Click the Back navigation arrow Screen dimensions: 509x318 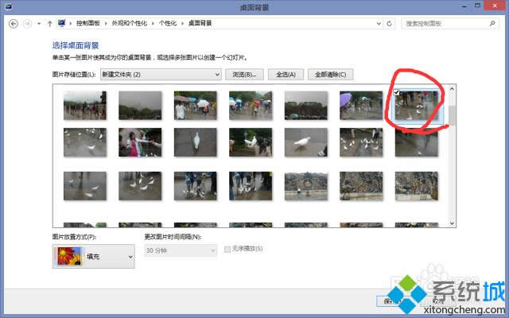(x=14, y=24)
